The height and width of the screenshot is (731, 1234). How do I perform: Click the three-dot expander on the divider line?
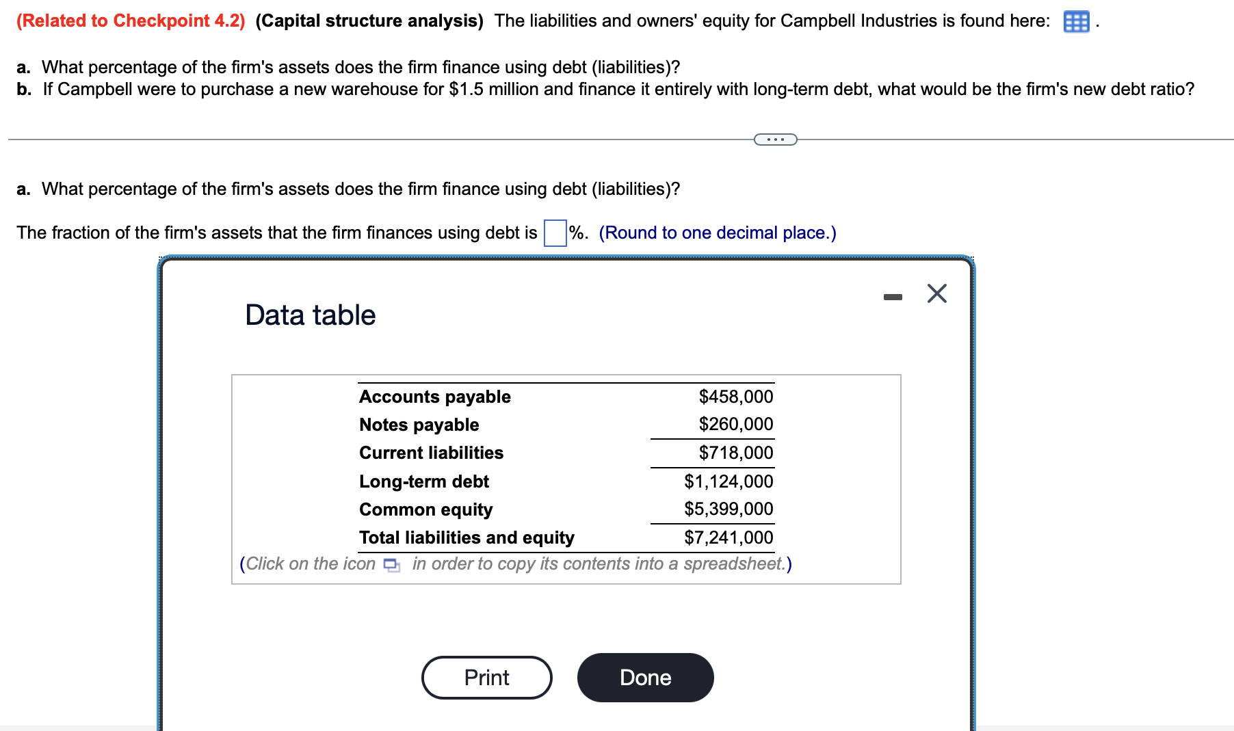(774, 139)
